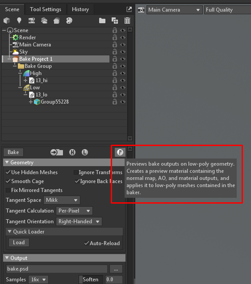The width and height of the screenshot is (251, 284).
Task: Click the bake output folder arrow icon
Action: (57, 152)
